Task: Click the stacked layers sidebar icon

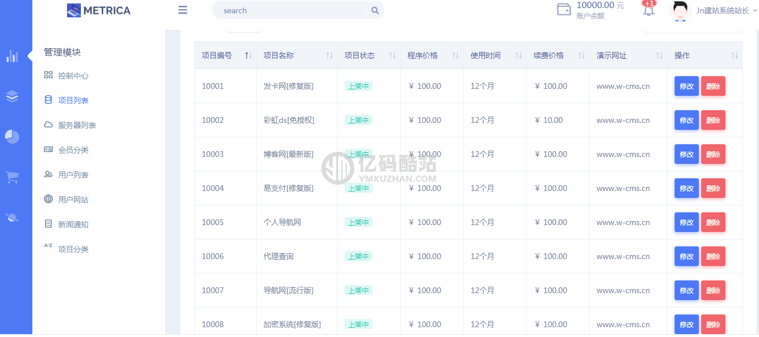Action: click(12, 96)
